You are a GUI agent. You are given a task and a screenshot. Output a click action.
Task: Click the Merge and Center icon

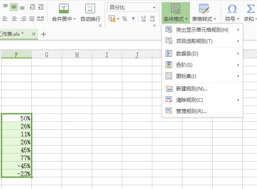64,9
